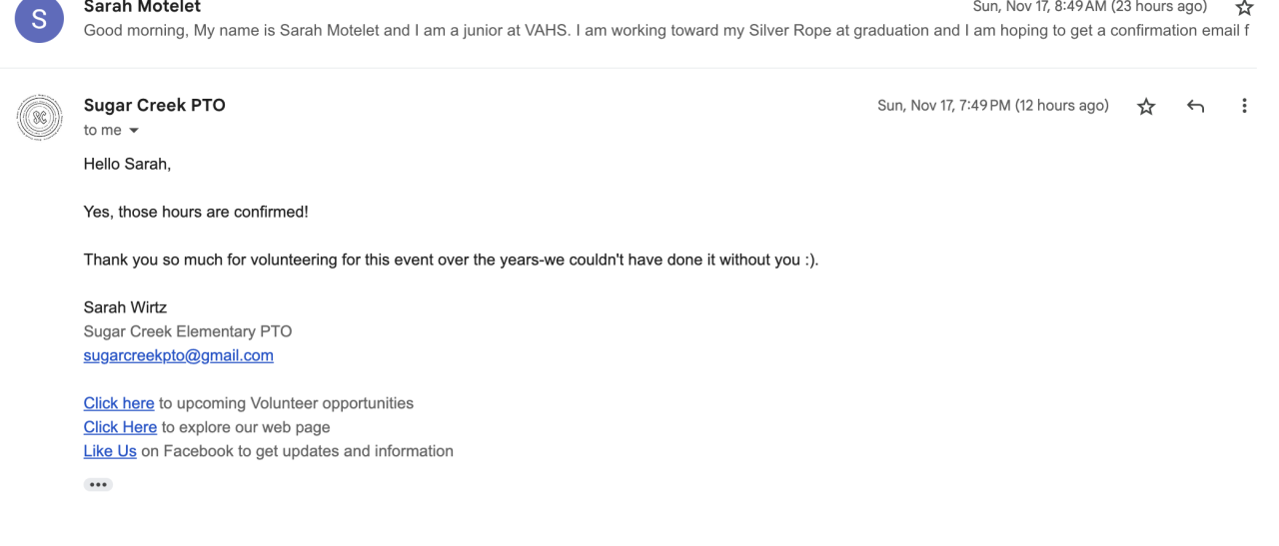Expand Sarah Motelet's collapsed message snippet
The image size is (1279, 546).
659,31
